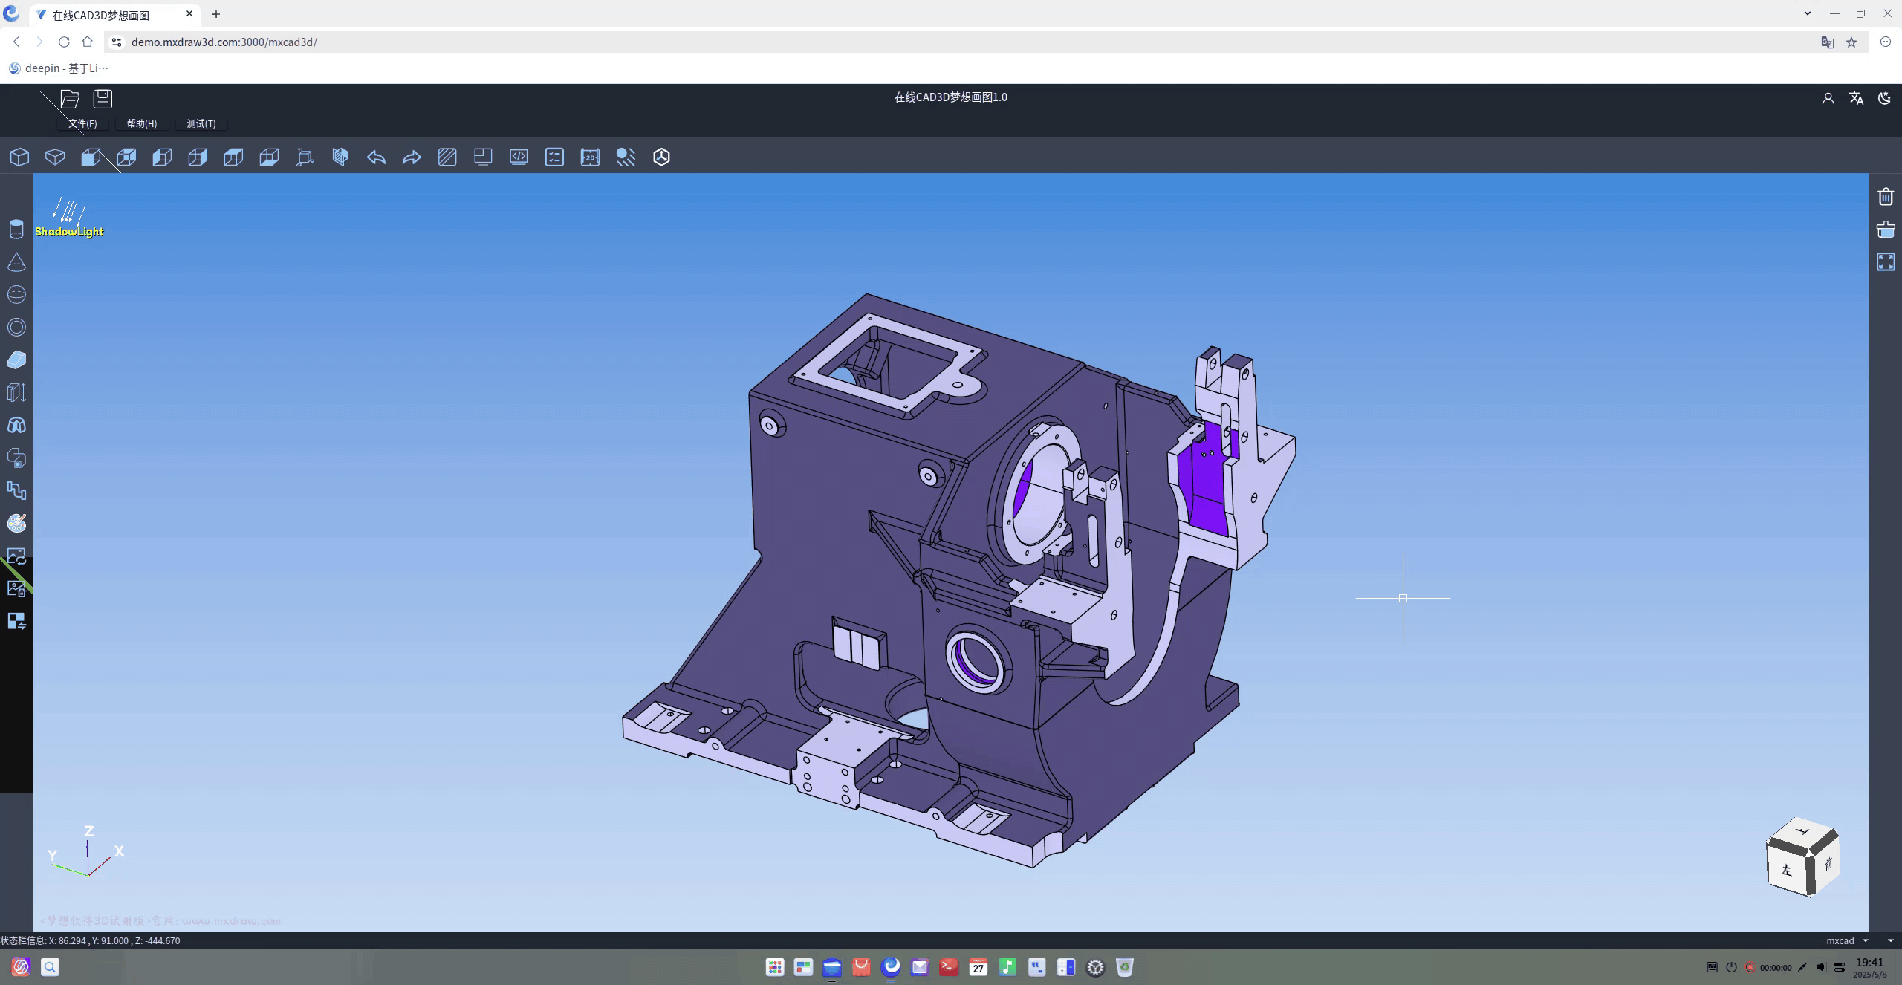Create a cylinder from the left sidebar
The width and height of the screenshot is (1902, 985).
(x=16, y=230)
